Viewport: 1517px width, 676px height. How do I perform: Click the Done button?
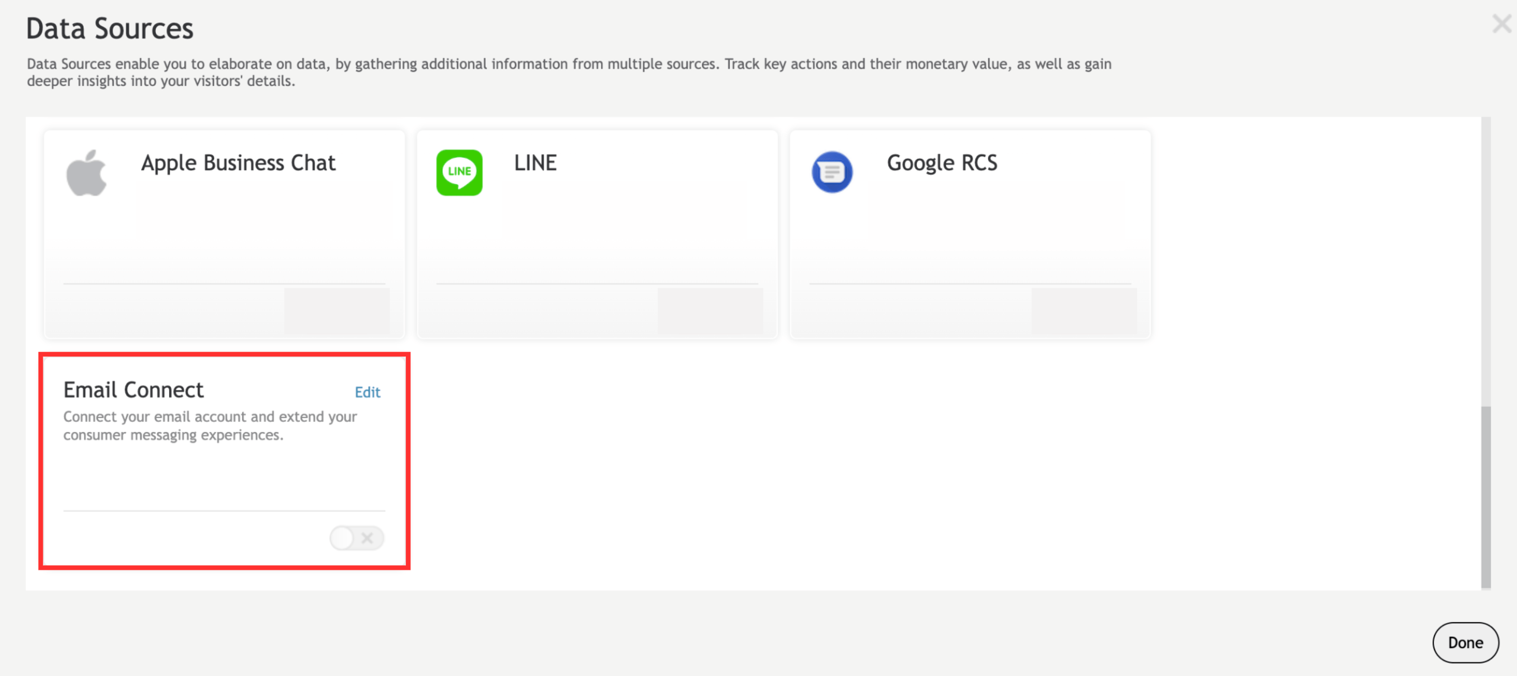coord(1465,643)
